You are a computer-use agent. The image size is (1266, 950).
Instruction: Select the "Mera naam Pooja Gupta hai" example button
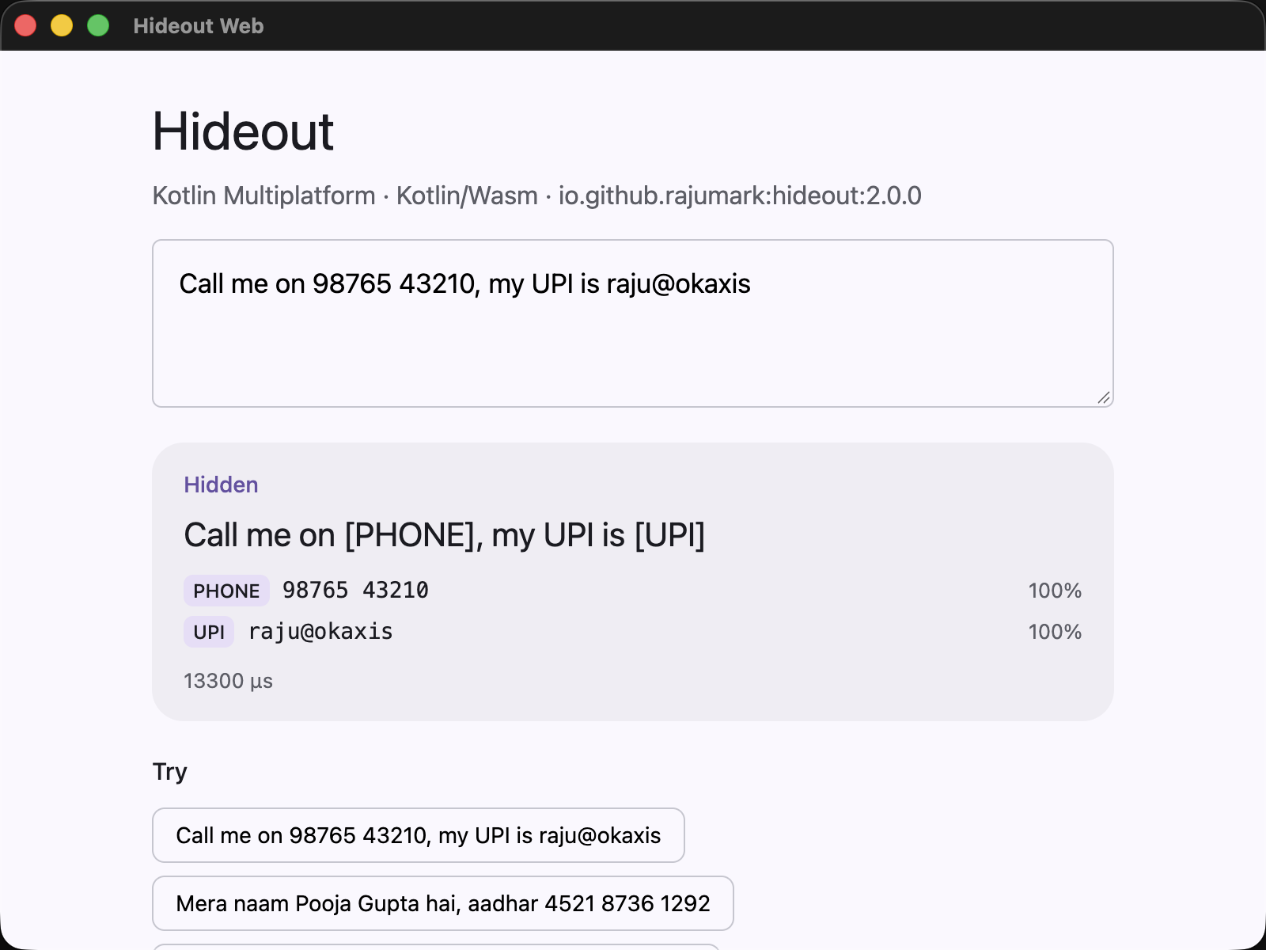pos(442,903)
